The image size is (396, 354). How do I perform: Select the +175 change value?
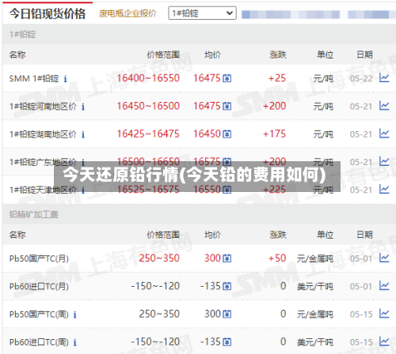coord(274,134)
